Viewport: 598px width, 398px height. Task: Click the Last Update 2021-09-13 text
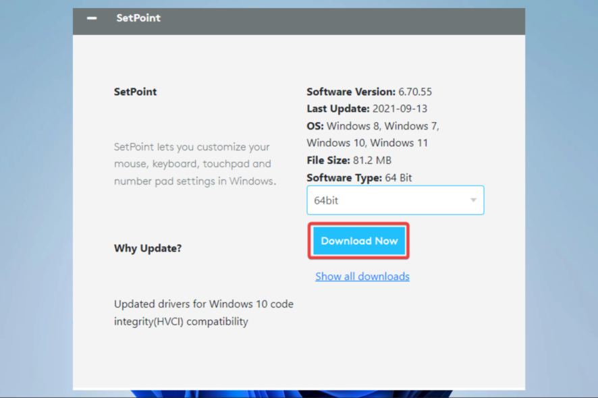pos(367,109)
